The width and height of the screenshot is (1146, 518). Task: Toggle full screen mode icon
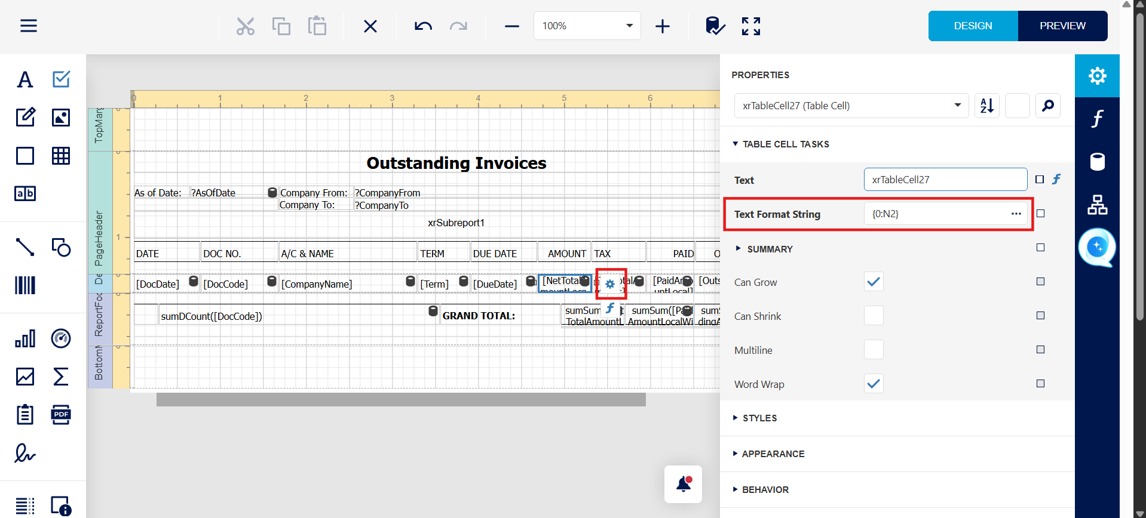point(751,26)
